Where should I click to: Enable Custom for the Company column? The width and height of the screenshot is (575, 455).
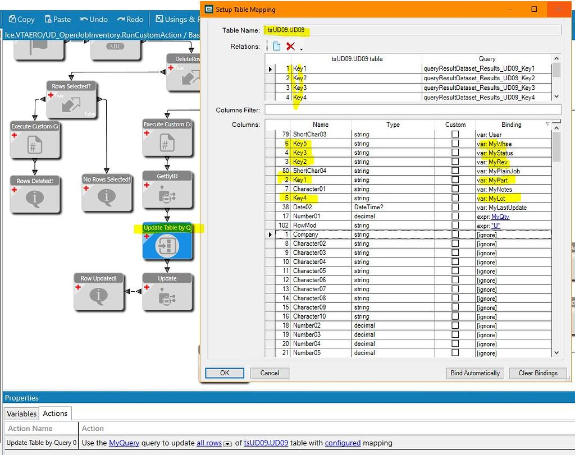click(455, 235)
